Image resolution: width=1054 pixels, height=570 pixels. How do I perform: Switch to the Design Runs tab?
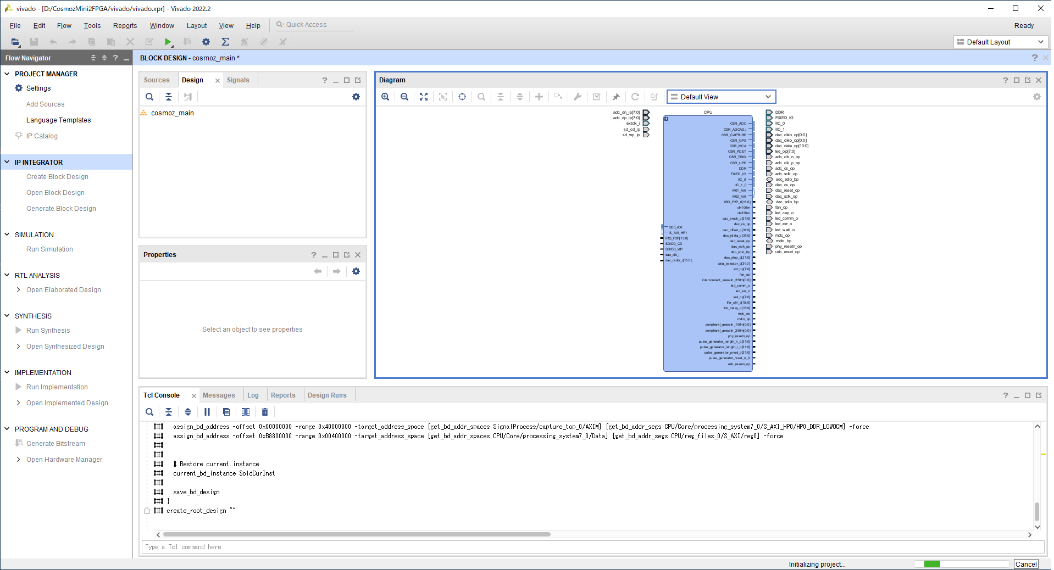click(327, 395)
